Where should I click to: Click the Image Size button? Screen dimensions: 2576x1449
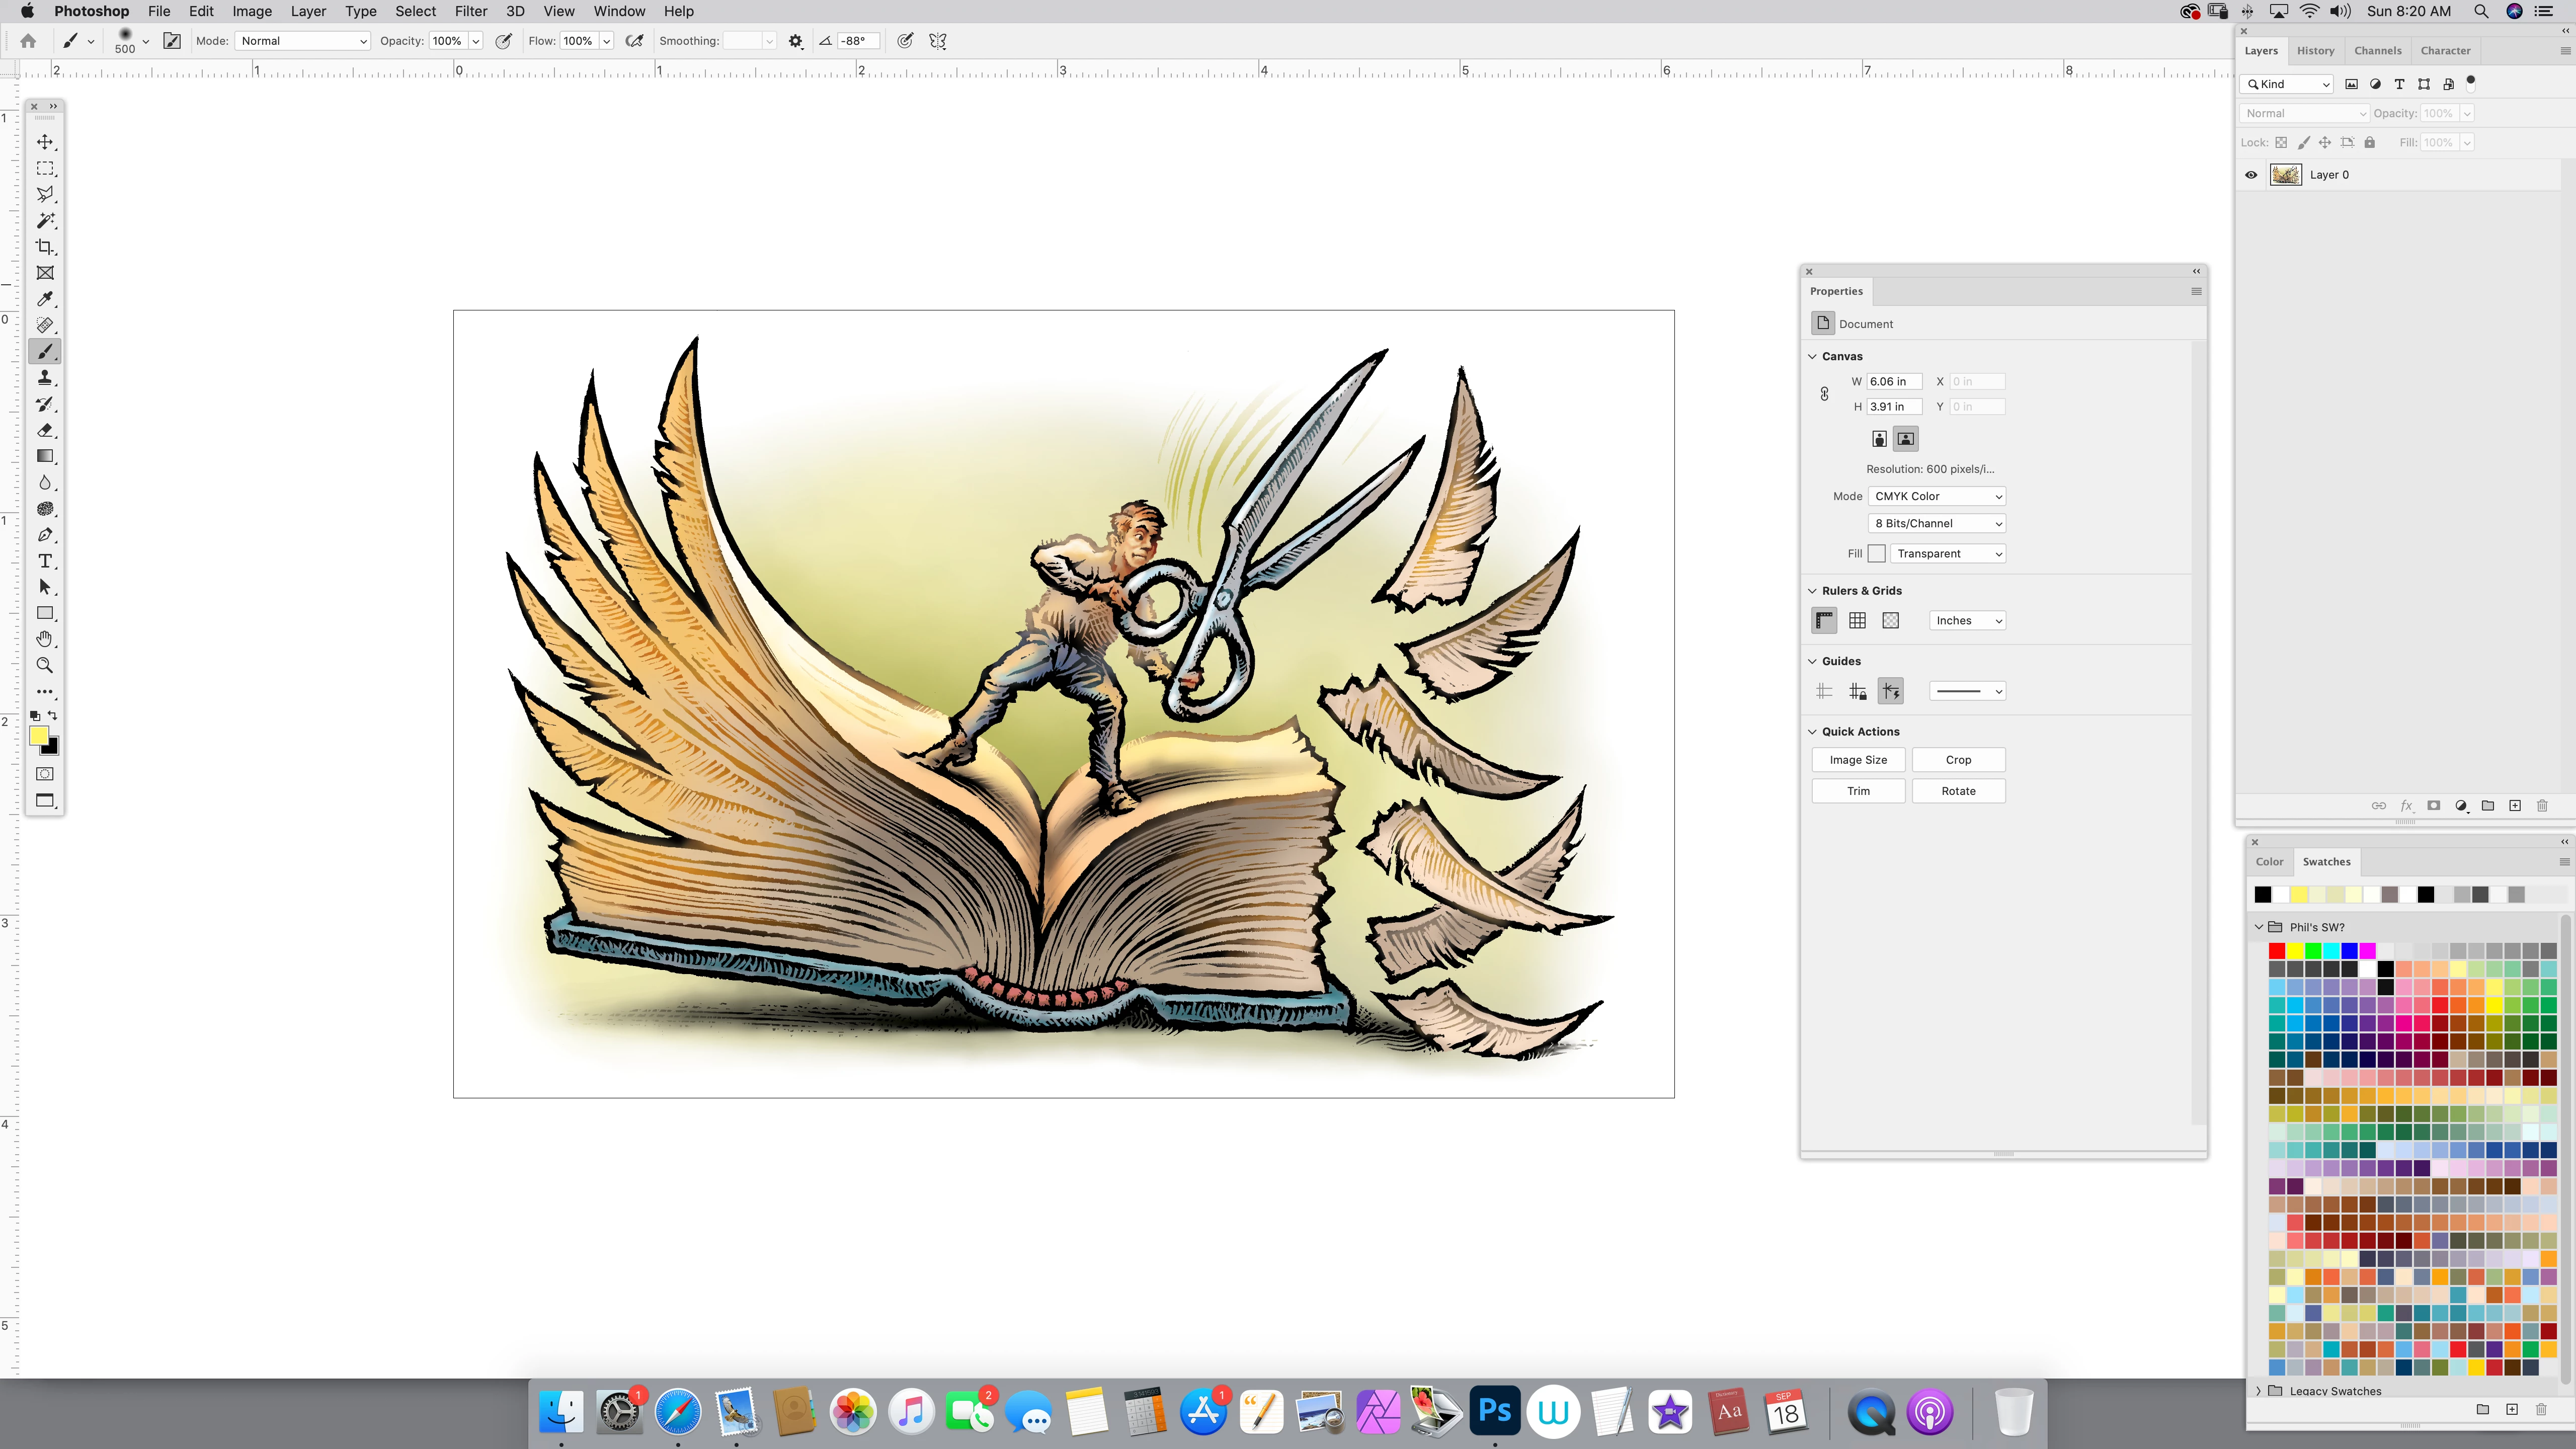coord(1858,760)
